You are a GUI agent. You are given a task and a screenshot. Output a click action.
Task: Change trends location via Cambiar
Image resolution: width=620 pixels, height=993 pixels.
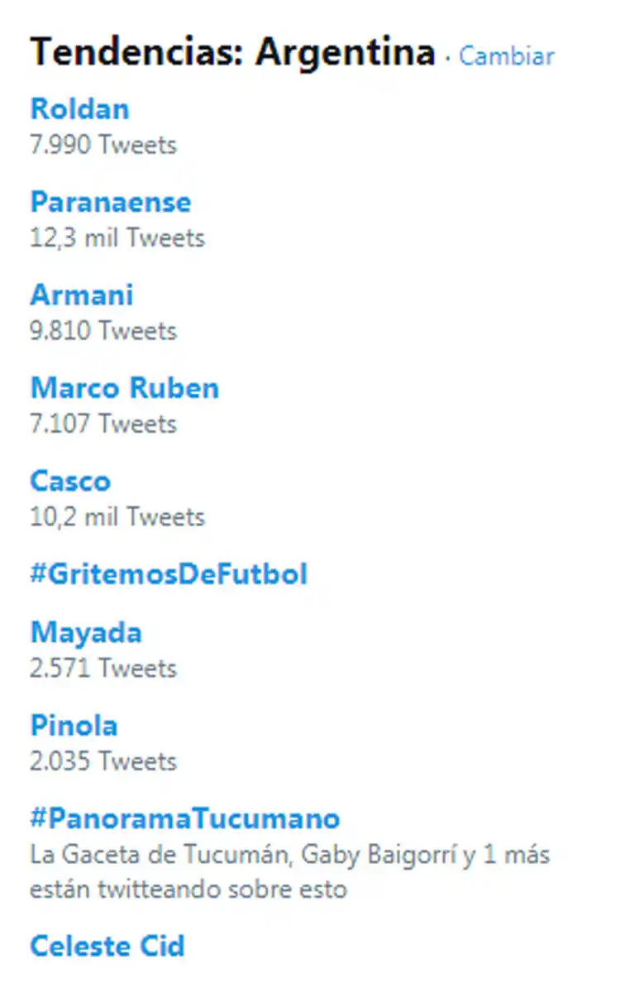click(505, 56)
